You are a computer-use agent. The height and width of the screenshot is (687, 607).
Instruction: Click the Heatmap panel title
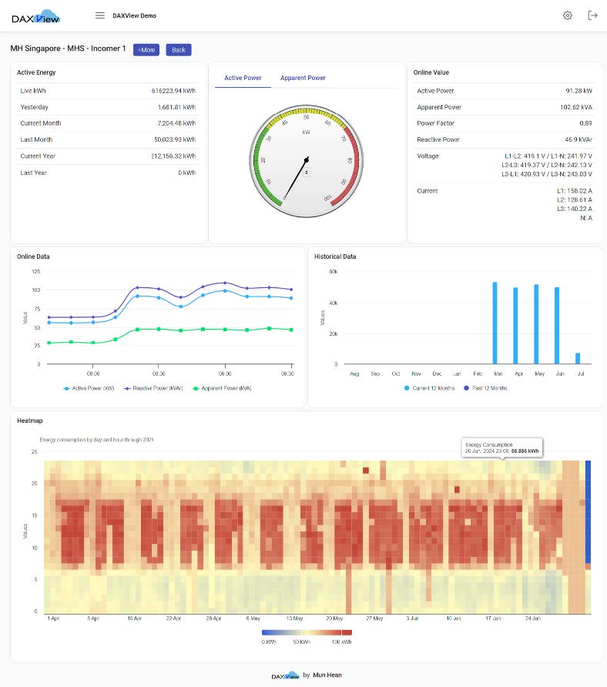30,421
